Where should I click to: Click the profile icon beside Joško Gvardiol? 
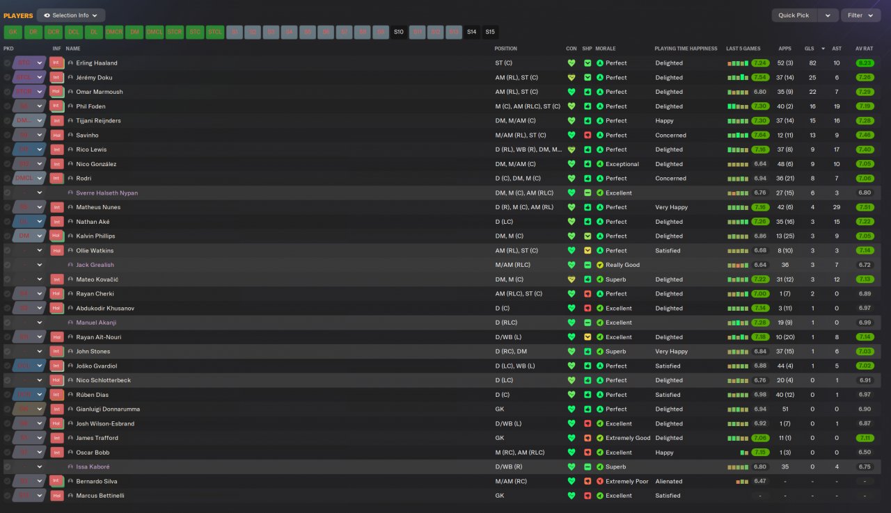click(x=70, y=366)
